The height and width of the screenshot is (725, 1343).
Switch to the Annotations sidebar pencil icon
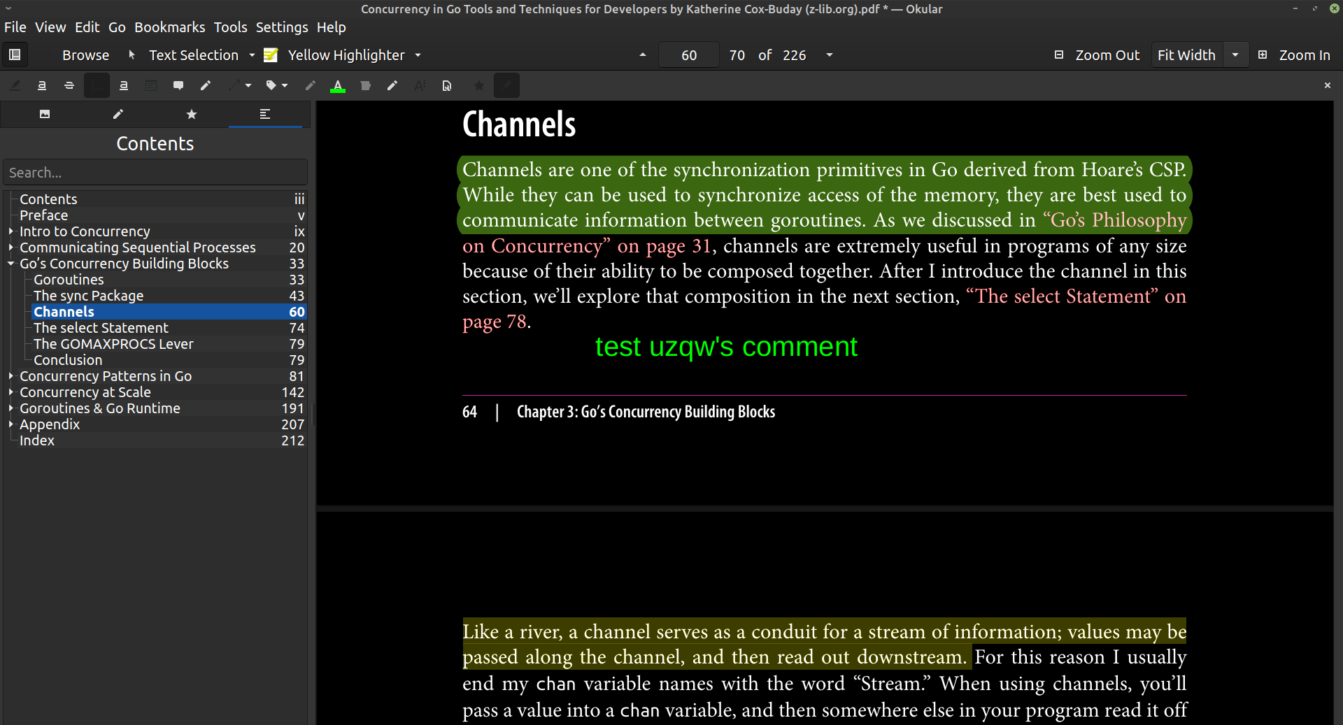click(118, 114)
